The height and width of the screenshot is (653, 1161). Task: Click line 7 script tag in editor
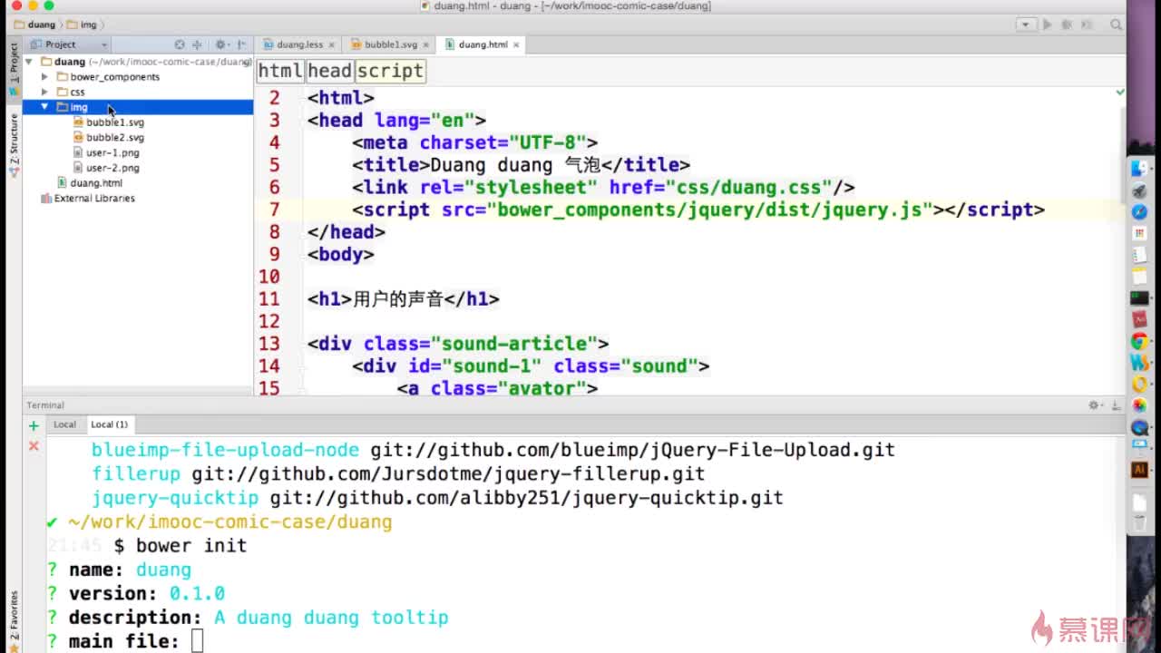(x=698, y=210)
